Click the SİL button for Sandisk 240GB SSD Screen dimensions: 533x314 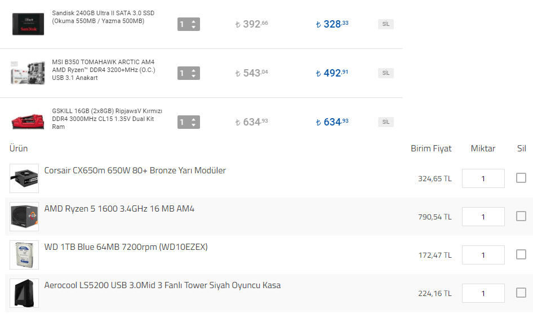point(386,24)
